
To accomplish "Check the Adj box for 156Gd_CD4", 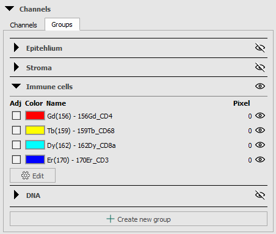I will (16, 115).
